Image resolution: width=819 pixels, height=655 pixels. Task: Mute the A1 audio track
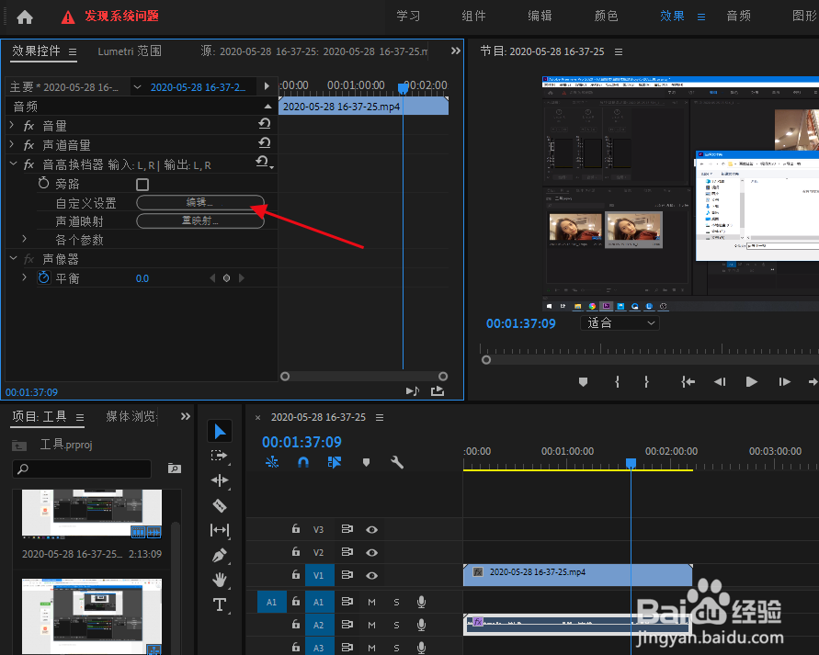tap(372, 602)
